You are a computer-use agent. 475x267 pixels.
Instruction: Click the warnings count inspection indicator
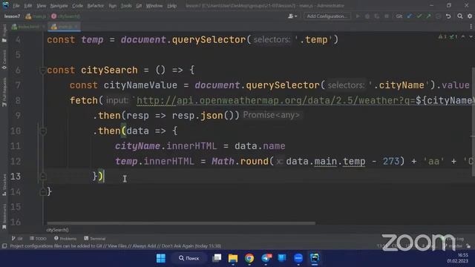[442, 36]
